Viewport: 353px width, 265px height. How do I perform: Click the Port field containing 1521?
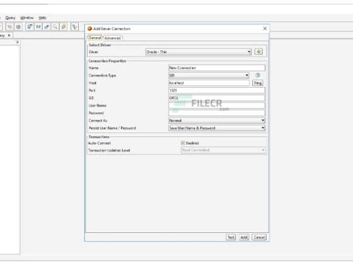point(217,90)
